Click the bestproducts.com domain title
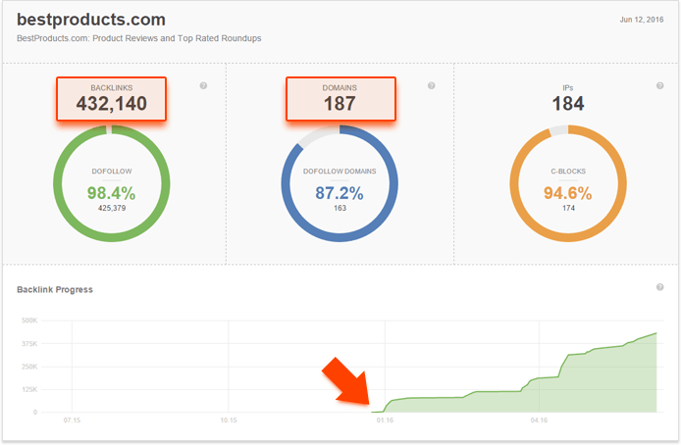 (x=91, y=20)
